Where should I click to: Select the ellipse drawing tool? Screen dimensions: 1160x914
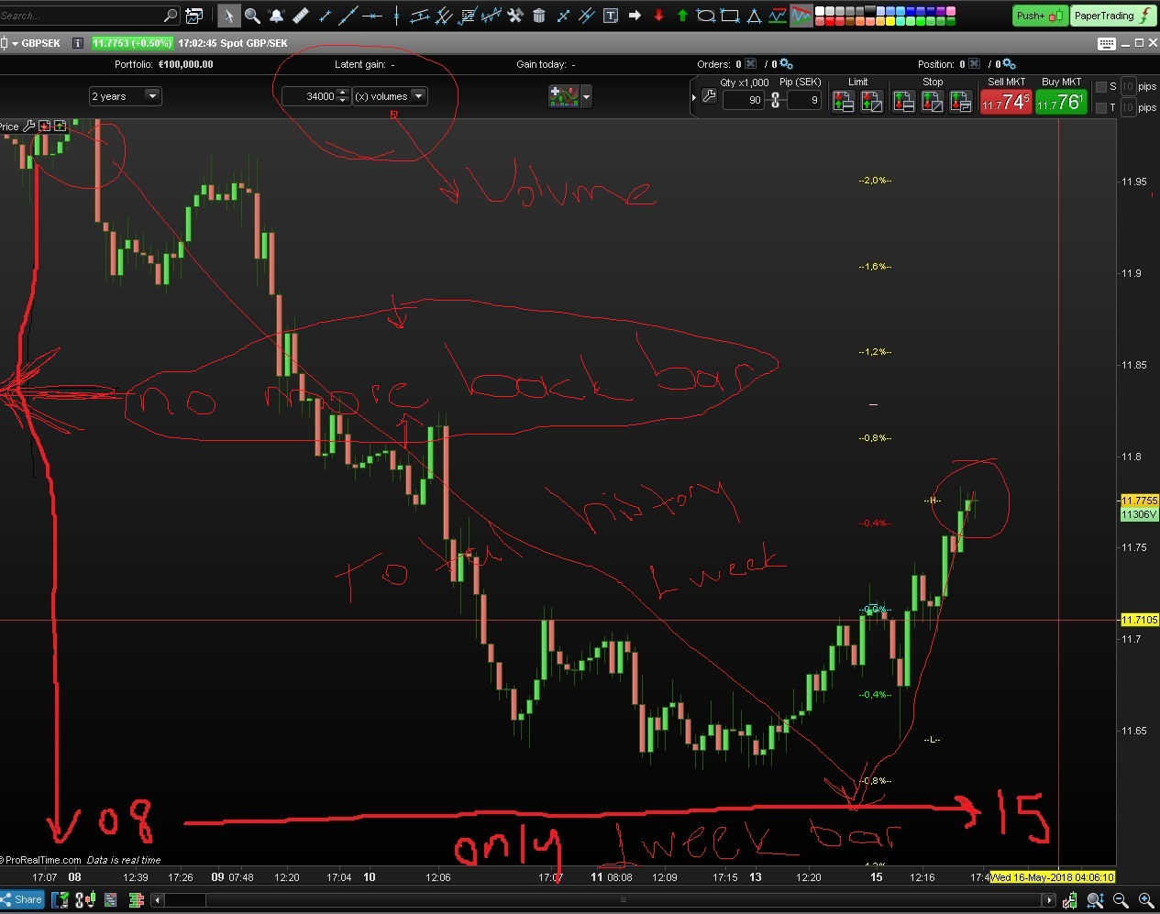point(706,16)
